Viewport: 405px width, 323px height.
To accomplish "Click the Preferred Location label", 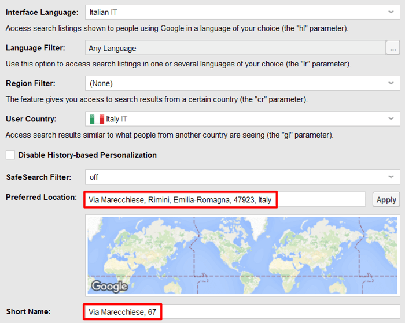I will 41,198.
